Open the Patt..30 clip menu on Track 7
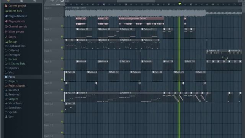Viewport: 245px width, 138px height. point(196,72)
